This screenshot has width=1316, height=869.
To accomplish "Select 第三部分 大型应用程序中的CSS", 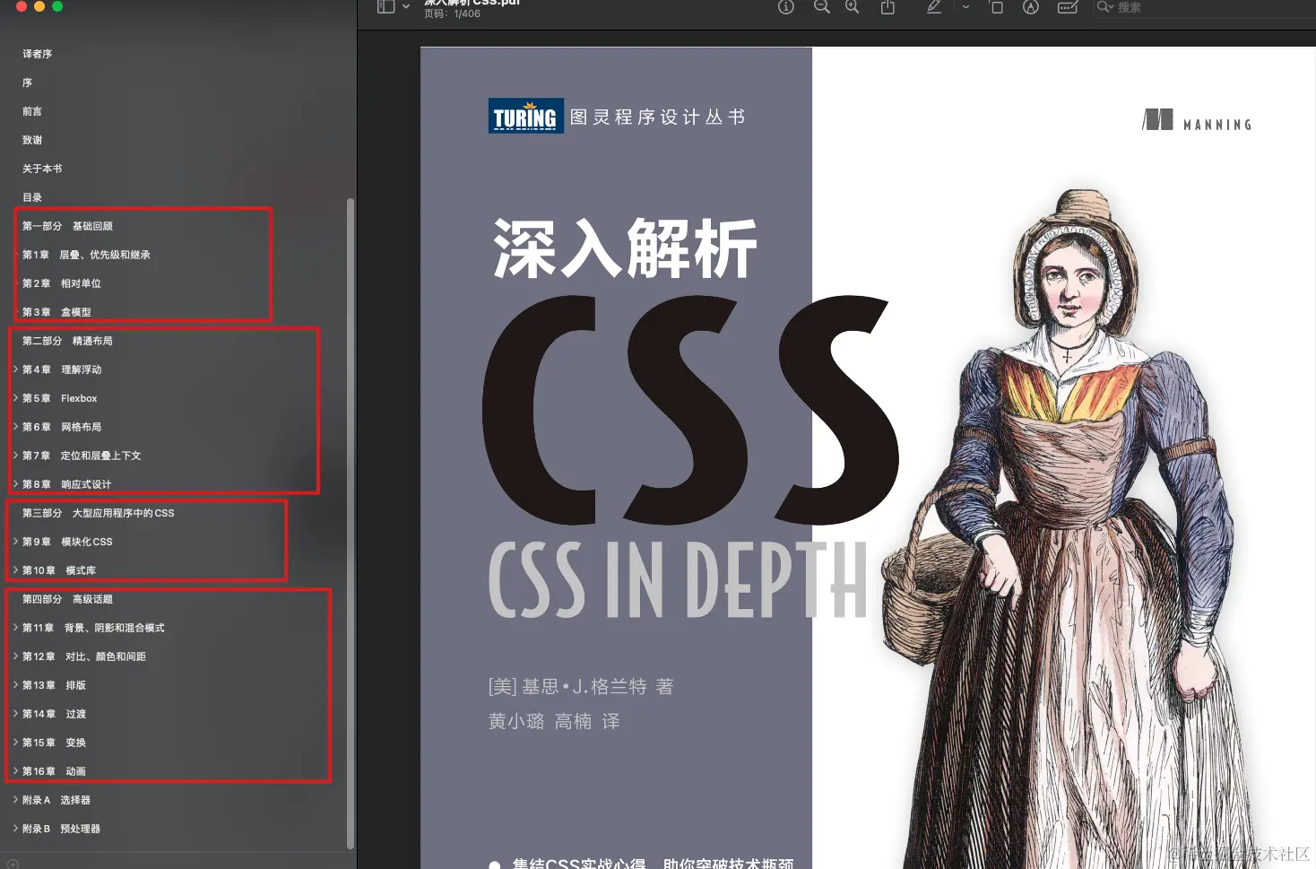I will pyautogui.click(x=99, y=513).
